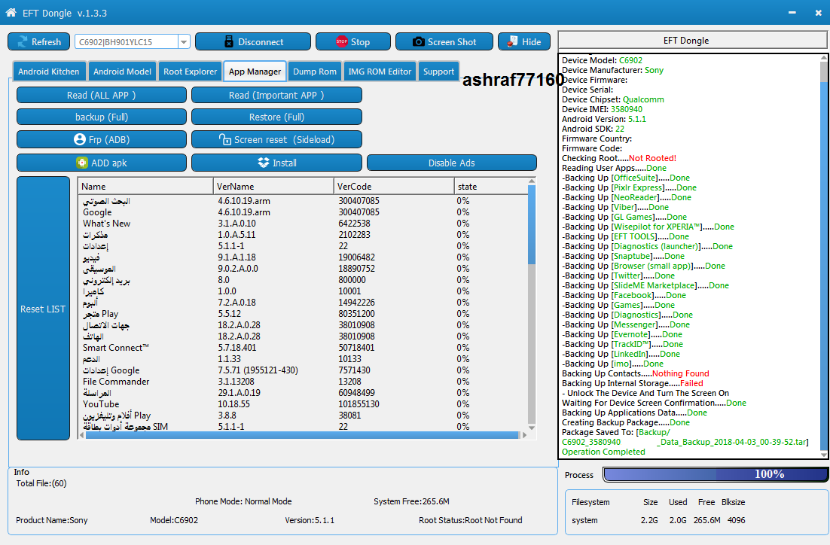Open the Support tab
The image size is (830, 545).
439,72
